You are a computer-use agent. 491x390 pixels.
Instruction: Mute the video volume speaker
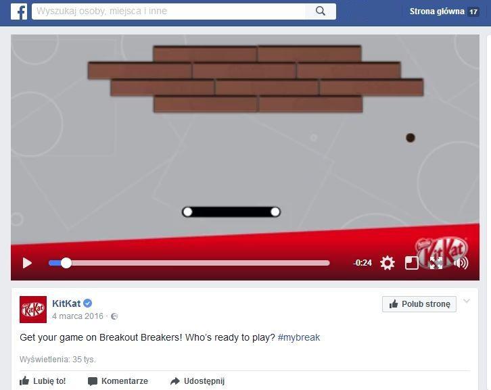coord(461,263)
